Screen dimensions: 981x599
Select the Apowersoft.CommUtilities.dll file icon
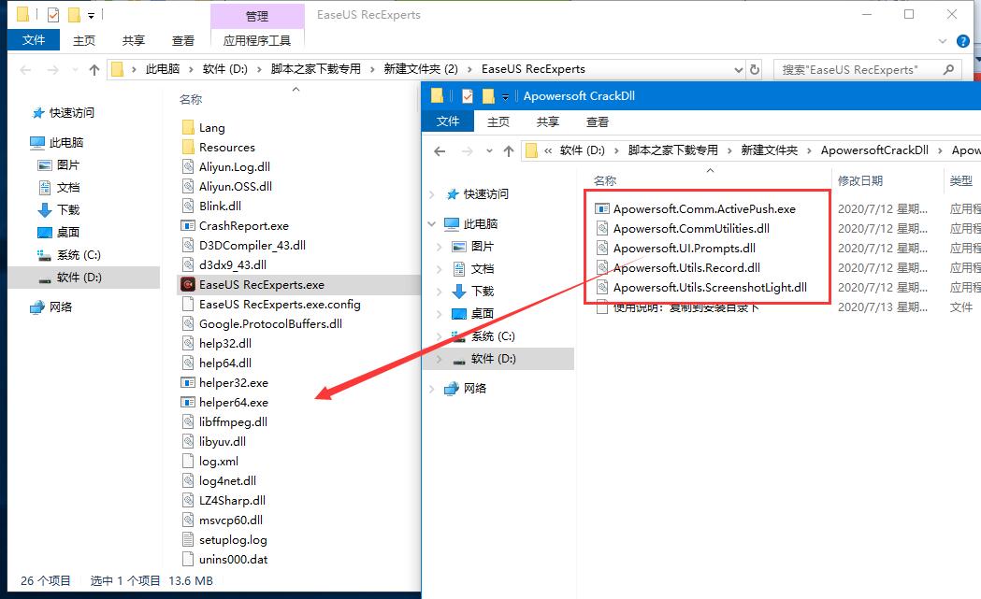tap(602, 228)
